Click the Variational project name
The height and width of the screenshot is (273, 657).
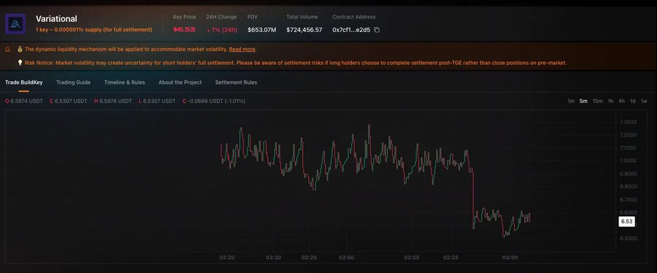click(x=56, y=19)
